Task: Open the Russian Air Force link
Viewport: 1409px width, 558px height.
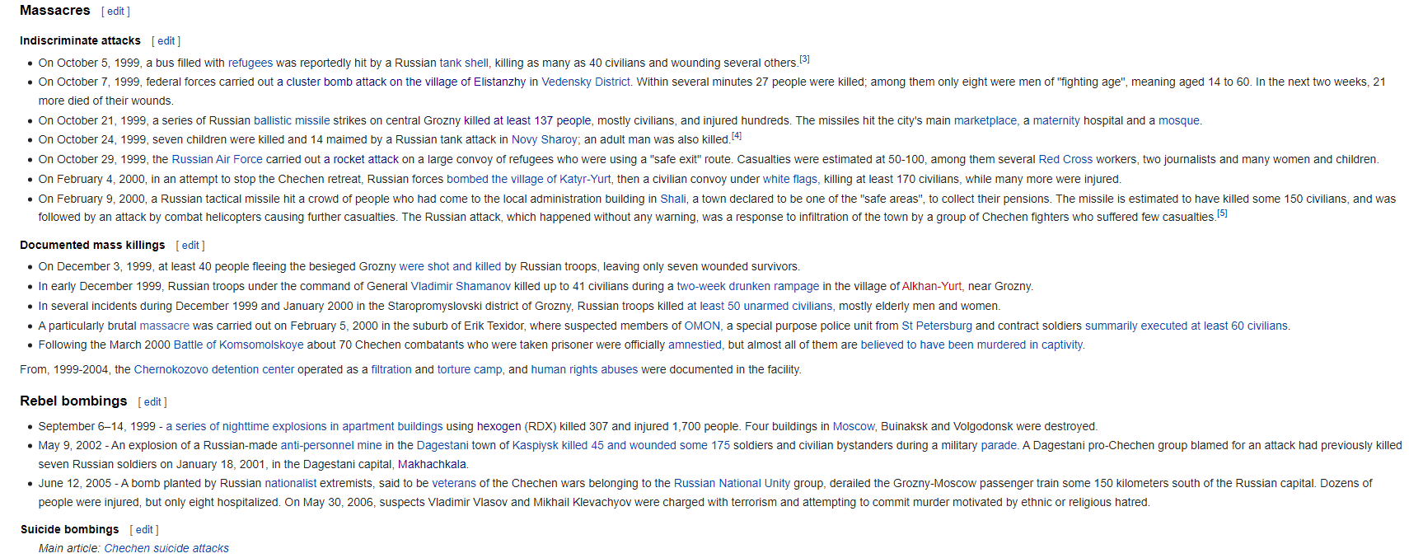Action: (217, 160)
